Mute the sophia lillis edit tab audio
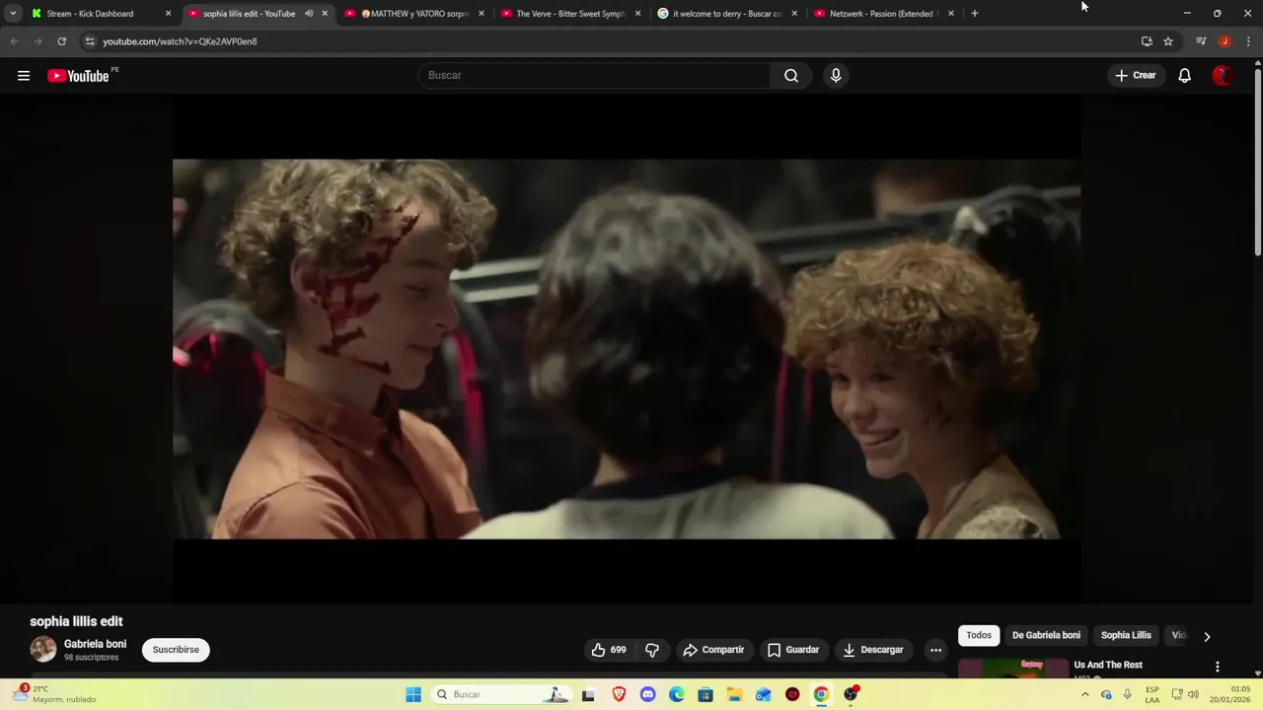Screen dimensions: 1263x710 (309, 14)
